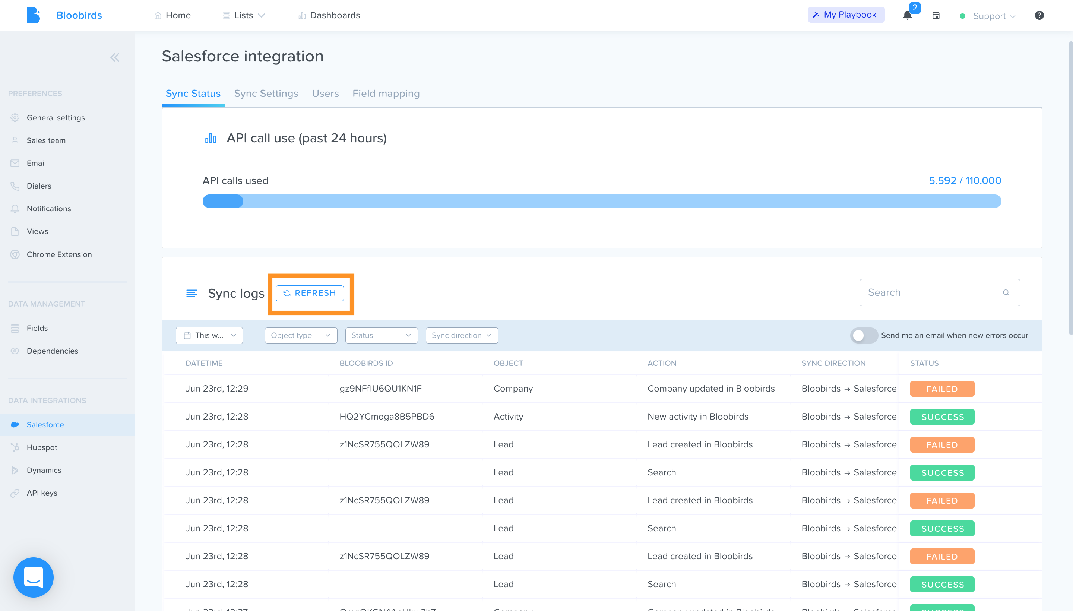This screenshot has height=611, width=1073.
Task: Open General settings in sidebar
Action: 56,118
